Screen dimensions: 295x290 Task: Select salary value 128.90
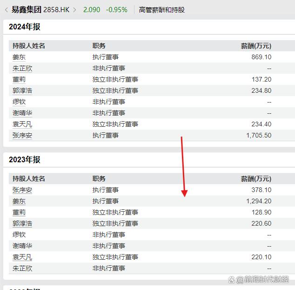point(261,212)
